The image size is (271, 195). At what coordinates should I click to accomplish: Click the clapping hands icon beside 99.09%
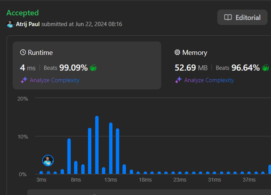click(93, 68)
